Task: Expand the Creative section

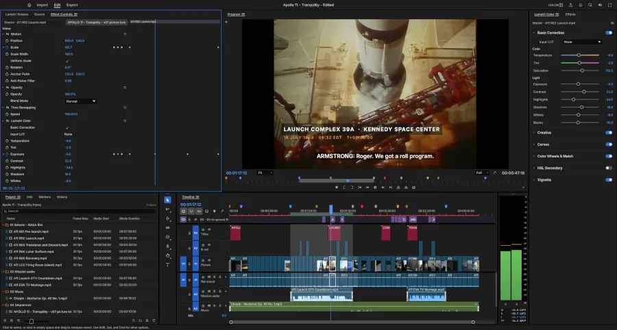Action: pyautogui.click(x=544, y=133)
